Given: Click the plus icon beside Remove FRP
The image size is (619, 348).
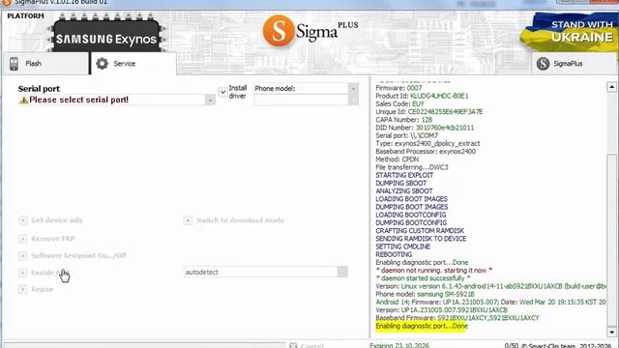Looking at the screenshot, I should coord(23,239).
